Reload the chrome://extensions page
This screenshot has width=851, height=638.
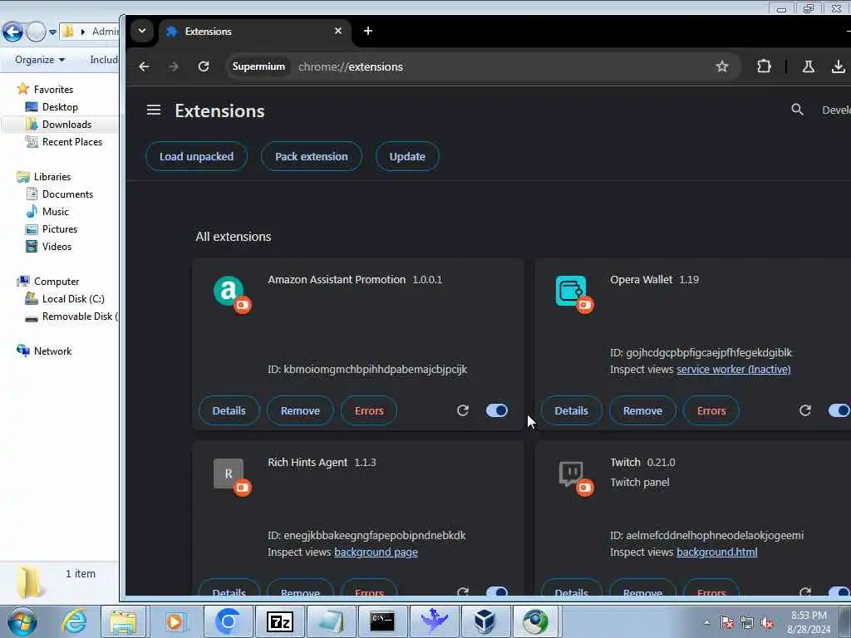pos(204,66)
